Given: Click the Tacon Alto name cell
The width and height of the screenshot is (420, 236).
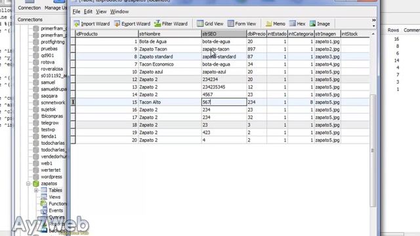Looking at the screenshot, I should [169, 102].
